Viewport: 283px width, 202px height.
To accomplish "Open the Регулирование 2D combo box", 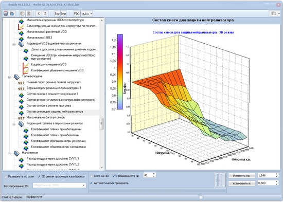I will [59, 185].
